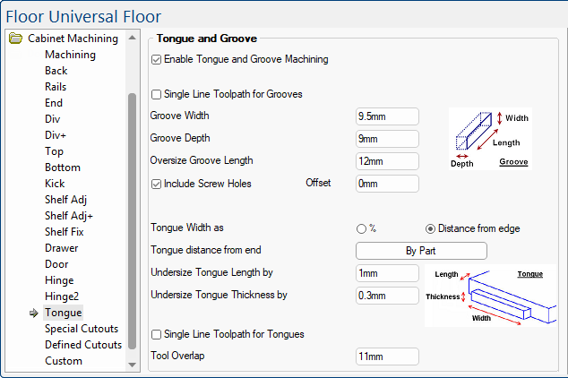Select Distance from edge radio button
This screenshot has height=378, width=568.
tap(430, 228)
